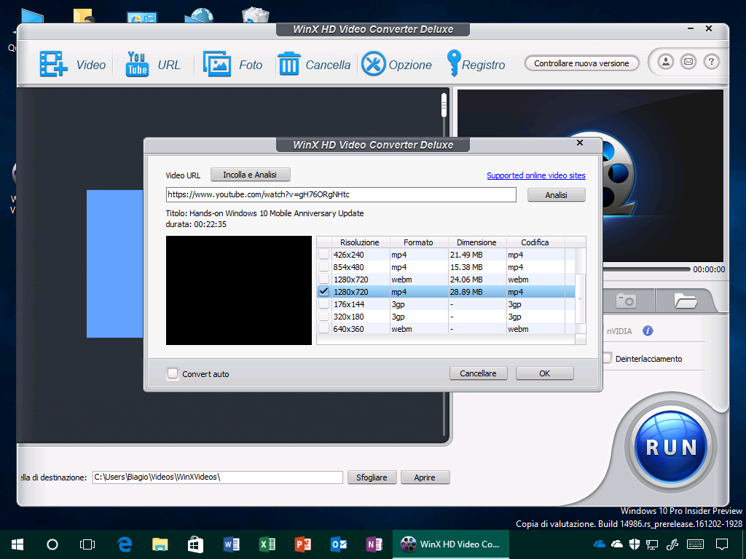Select the WinX HD Video Converter taskbar item
Screen dimensions: 746x559
pos(450,544)
